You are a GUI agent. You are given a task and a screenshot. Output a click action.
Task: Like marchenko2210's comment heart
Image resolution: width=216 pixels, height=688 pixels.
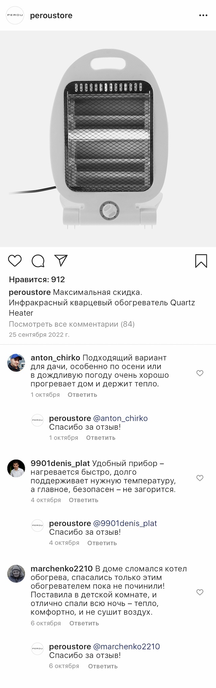(x=200, y=592)
